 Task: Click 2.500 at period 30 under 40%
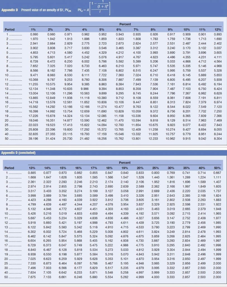click(x=202, y=268)
